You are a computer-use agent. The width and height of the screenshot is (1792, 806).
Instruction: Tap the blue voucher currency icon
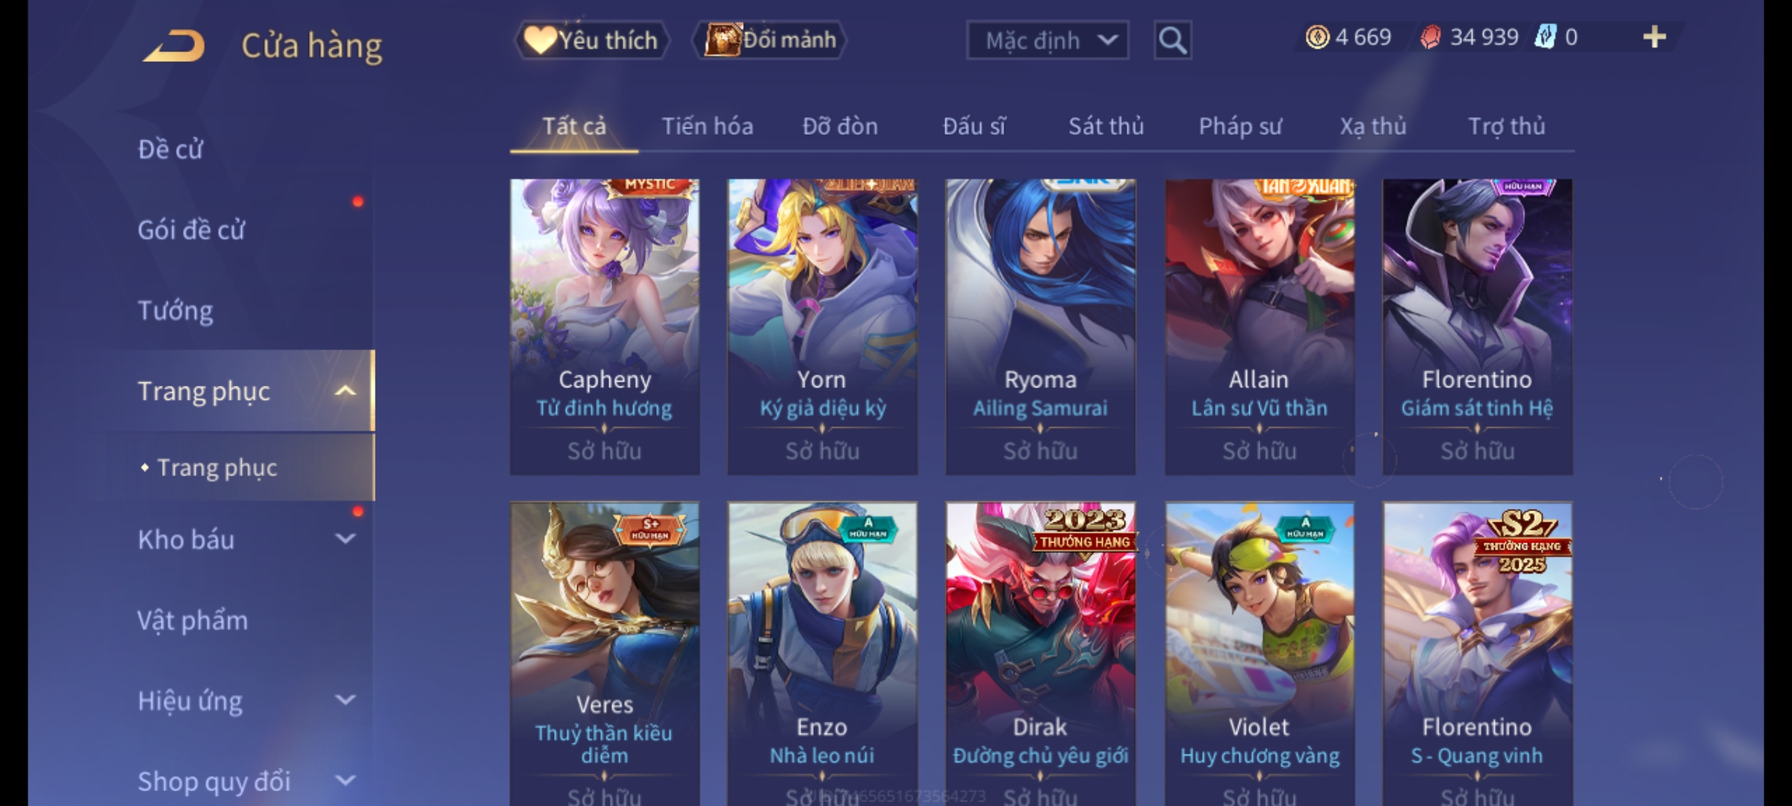[x=1545, y=37]
